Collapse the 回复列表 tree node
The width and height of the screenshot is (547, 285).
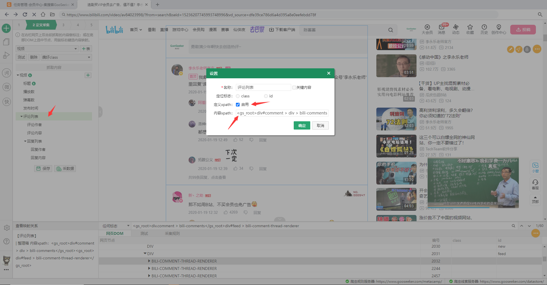[25, 141]
